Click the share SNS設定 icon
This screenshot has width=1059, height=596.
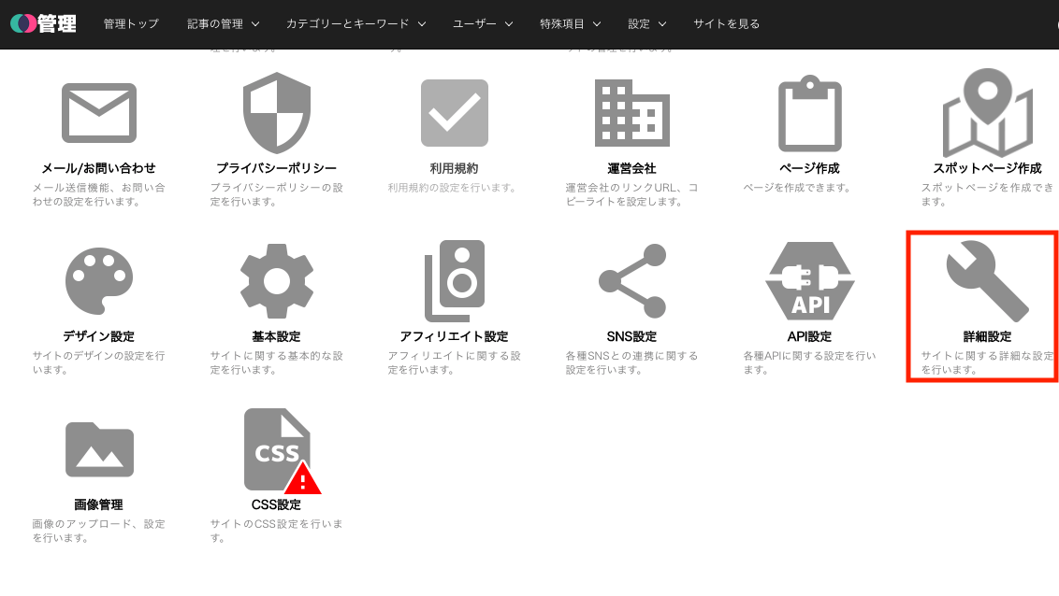pyautogui.click(x=631, y=281)
